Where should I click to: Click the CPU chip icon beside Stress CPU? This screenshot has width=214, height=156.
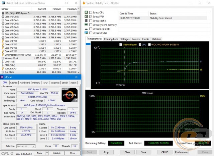click(x=86, y=12)
